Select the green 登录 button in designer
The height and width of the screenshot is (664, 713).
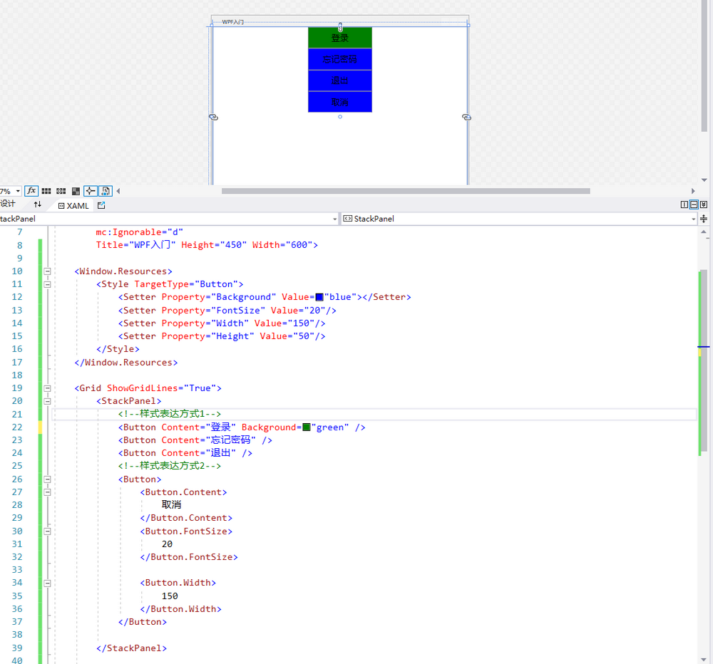[x=340, y=38]
